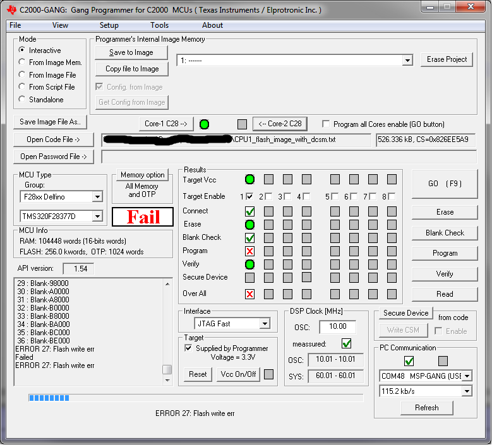Open the image memory project dropdown
The image size is (492, 445).
[407, 60]
